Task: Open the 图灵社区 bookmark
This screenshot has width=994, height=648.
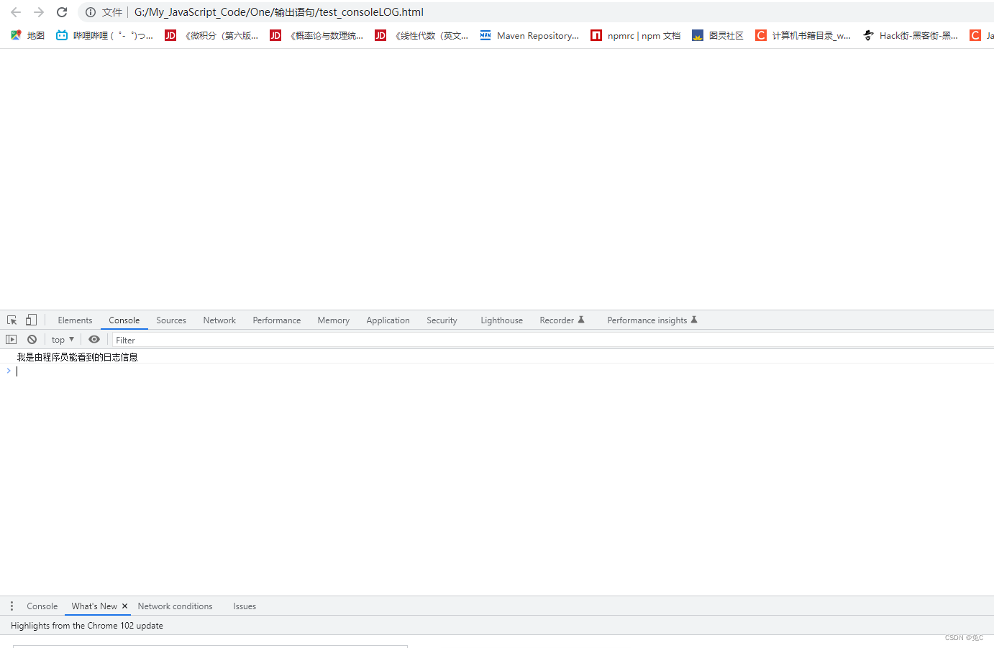Action: pyautogui.click(x=718, y=35)
